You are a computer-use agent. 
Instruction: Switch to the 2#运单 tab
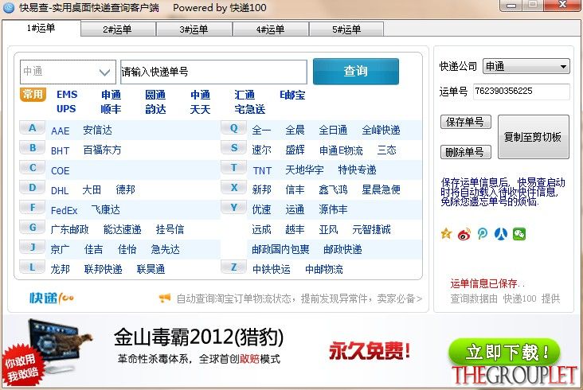118,29
